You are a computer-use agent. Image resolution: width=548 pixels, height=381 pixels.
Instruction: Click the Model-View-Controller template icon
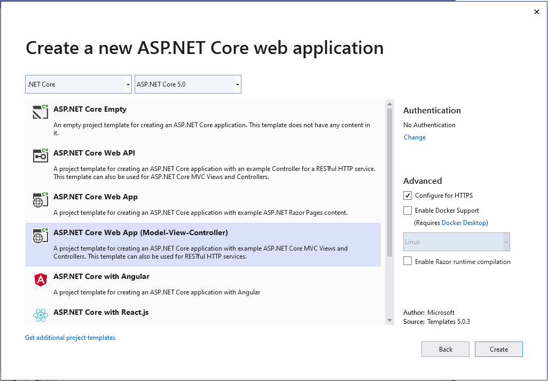(x=41, y=235)
